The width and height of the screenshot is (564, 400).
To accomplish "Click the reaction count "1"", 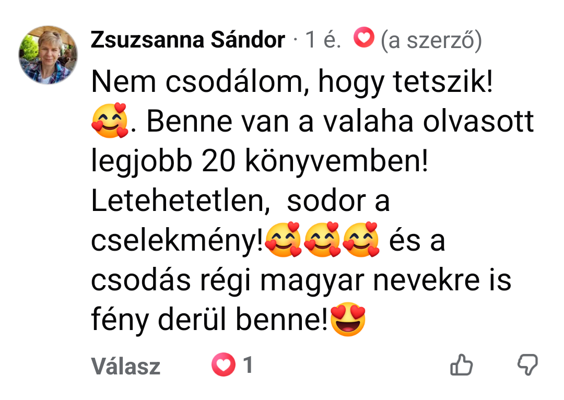I will pyautogui.click(x=248, y=364).
